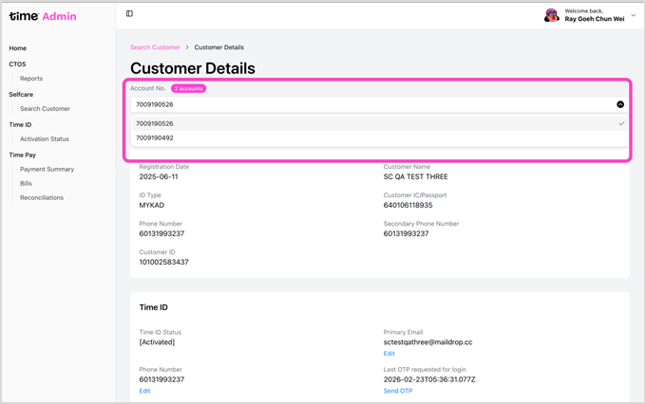Click the Time ID section heading
The height and width of the screenshot is (404, 646).
(x=153, y=307)
